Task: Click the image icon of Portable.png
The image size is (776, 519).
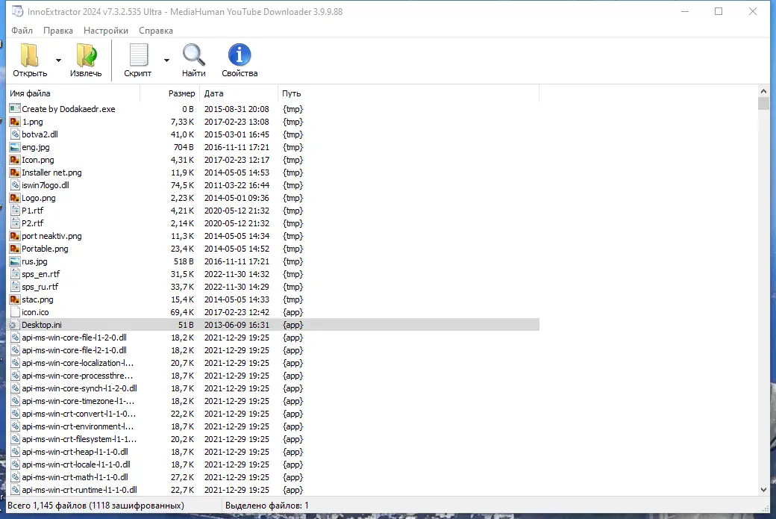Action: point(15,249)
